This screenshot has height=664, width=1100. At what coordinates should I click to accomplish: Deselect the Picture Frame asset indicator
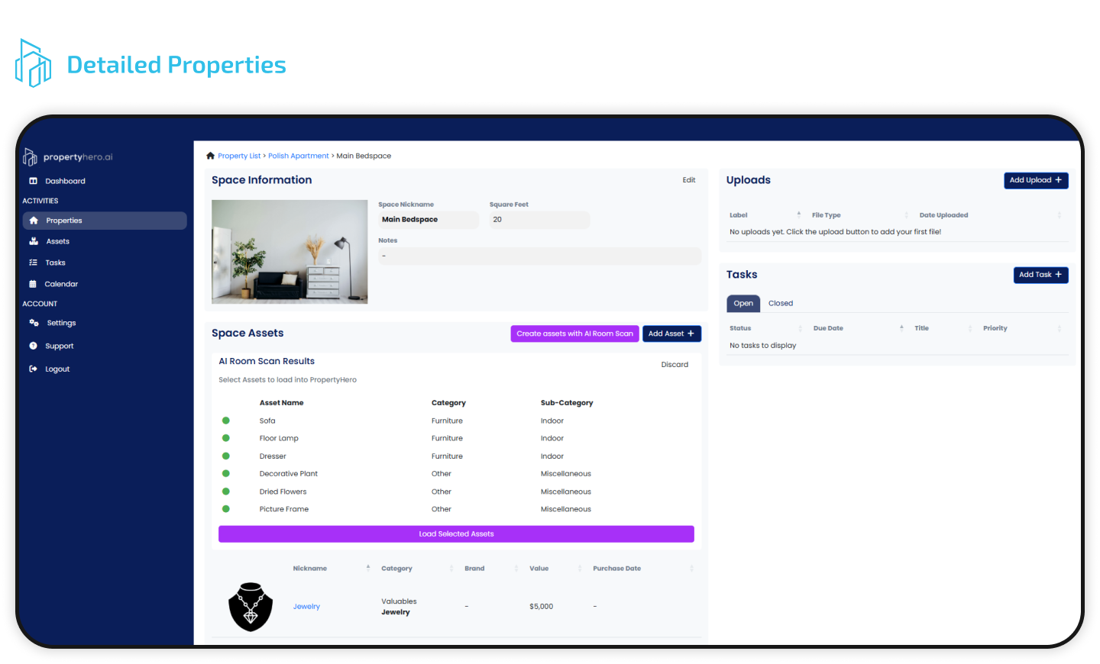(226, 509)
